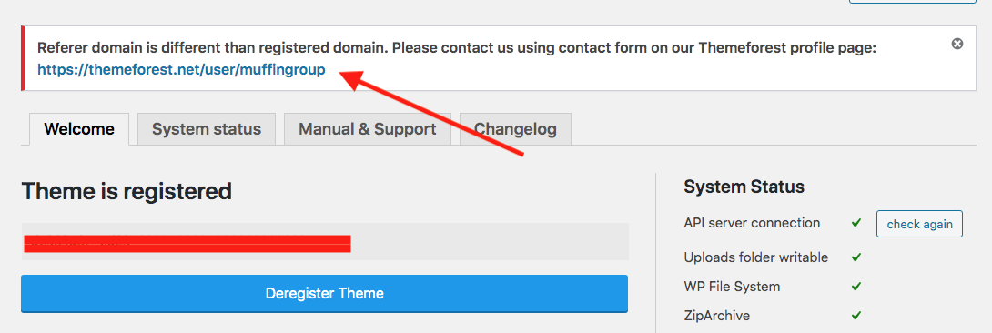Click the redacted purchase code field
992x333 pixels.
pyautogui.click(x=325, y=241)
